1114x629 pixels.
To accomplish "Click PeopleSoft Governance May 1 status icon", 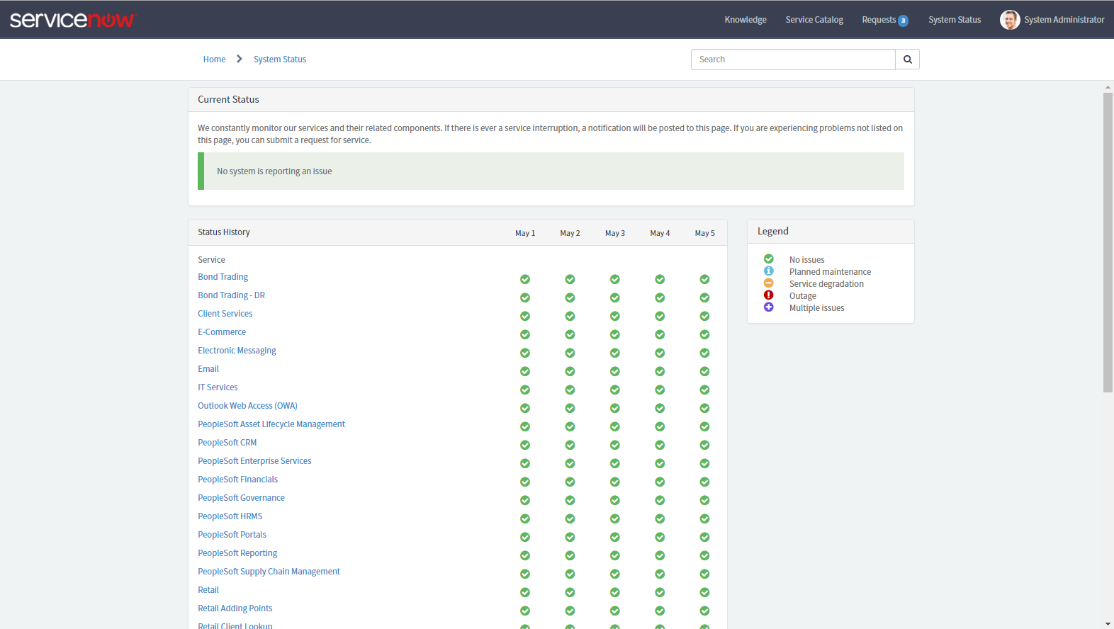I will click(525, 500).
